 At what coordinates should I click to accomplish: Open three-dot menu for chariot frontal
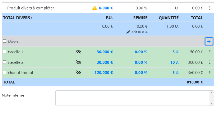tap(210, 73)
